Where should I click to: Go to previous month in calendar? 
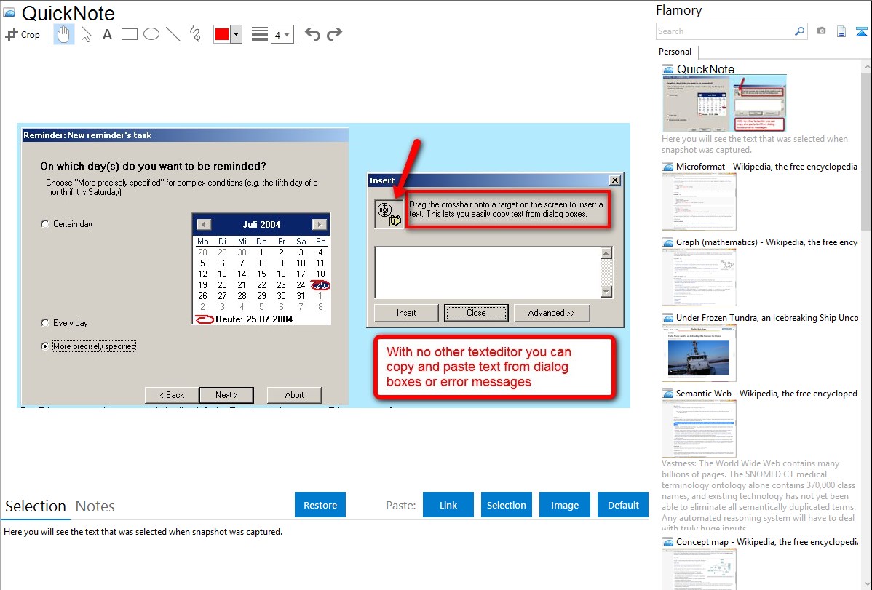204,224
